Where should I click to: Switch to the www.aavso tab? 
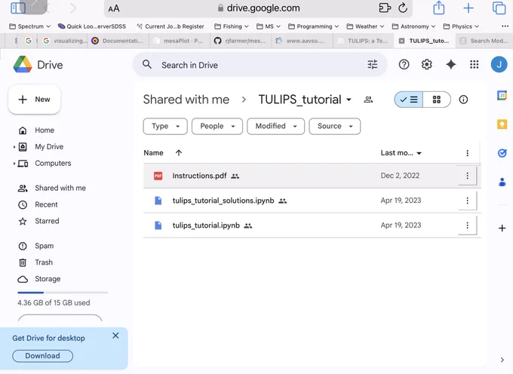click(302, 41)
